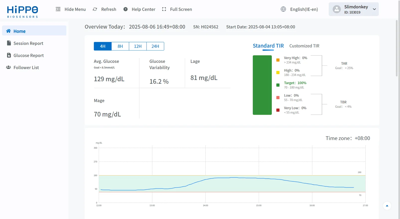
Task: Click the Hippo Biosensors logo
Action: coord(22,12)
